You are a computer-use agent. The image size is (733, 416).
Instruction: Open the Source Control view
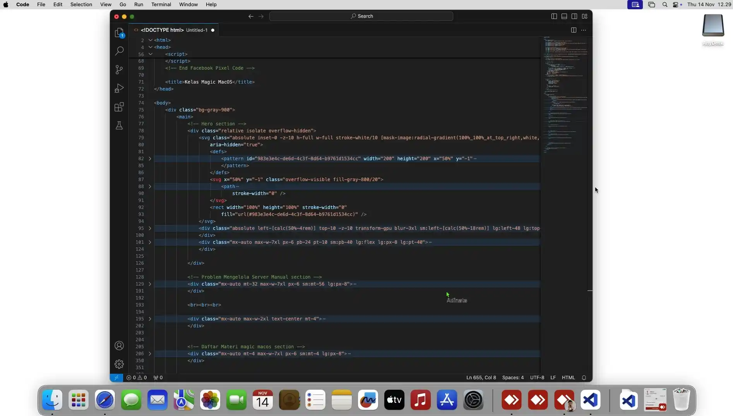(x=119, y=70)
